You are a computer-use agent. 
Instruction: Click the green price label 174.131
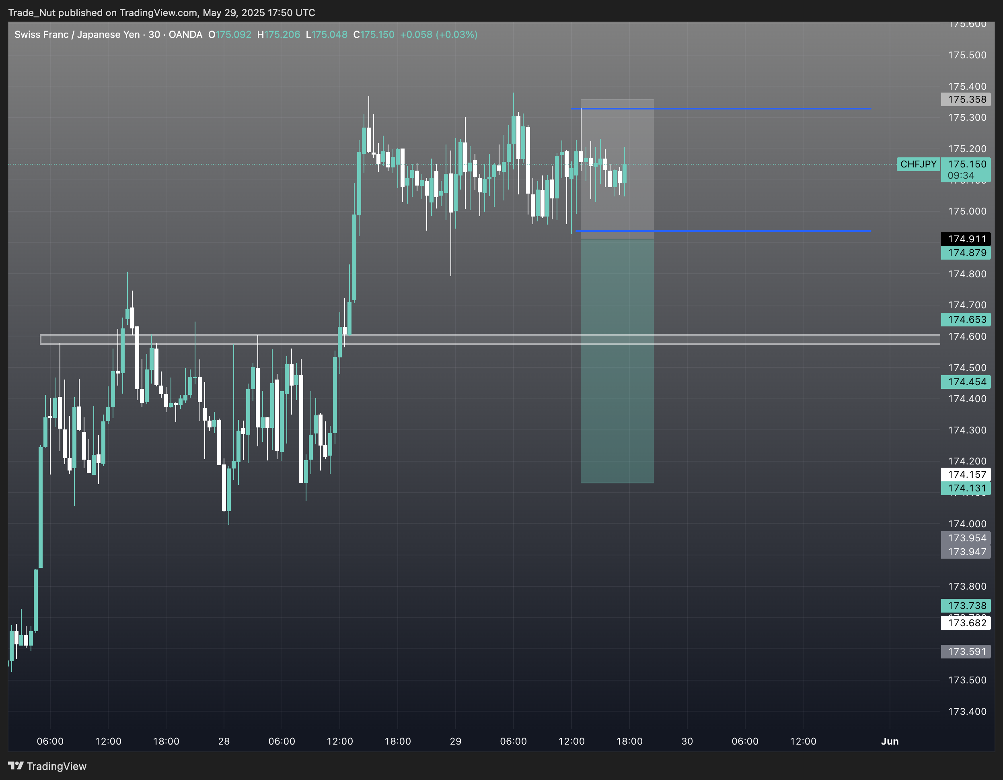click(966, 488)
